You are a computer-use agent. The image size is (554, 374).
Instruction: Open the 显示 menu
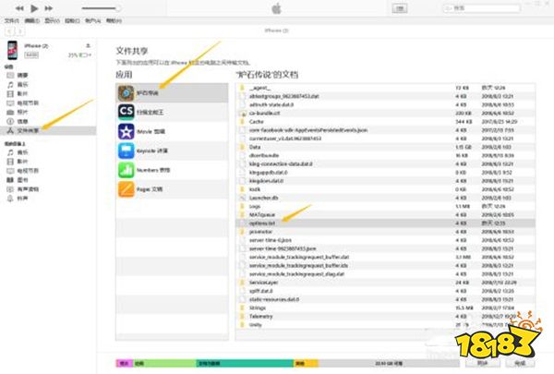pyautogui.click(x=52, y=21)
